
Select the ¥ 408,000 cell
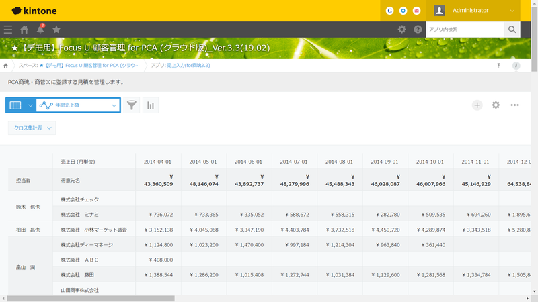158,260
